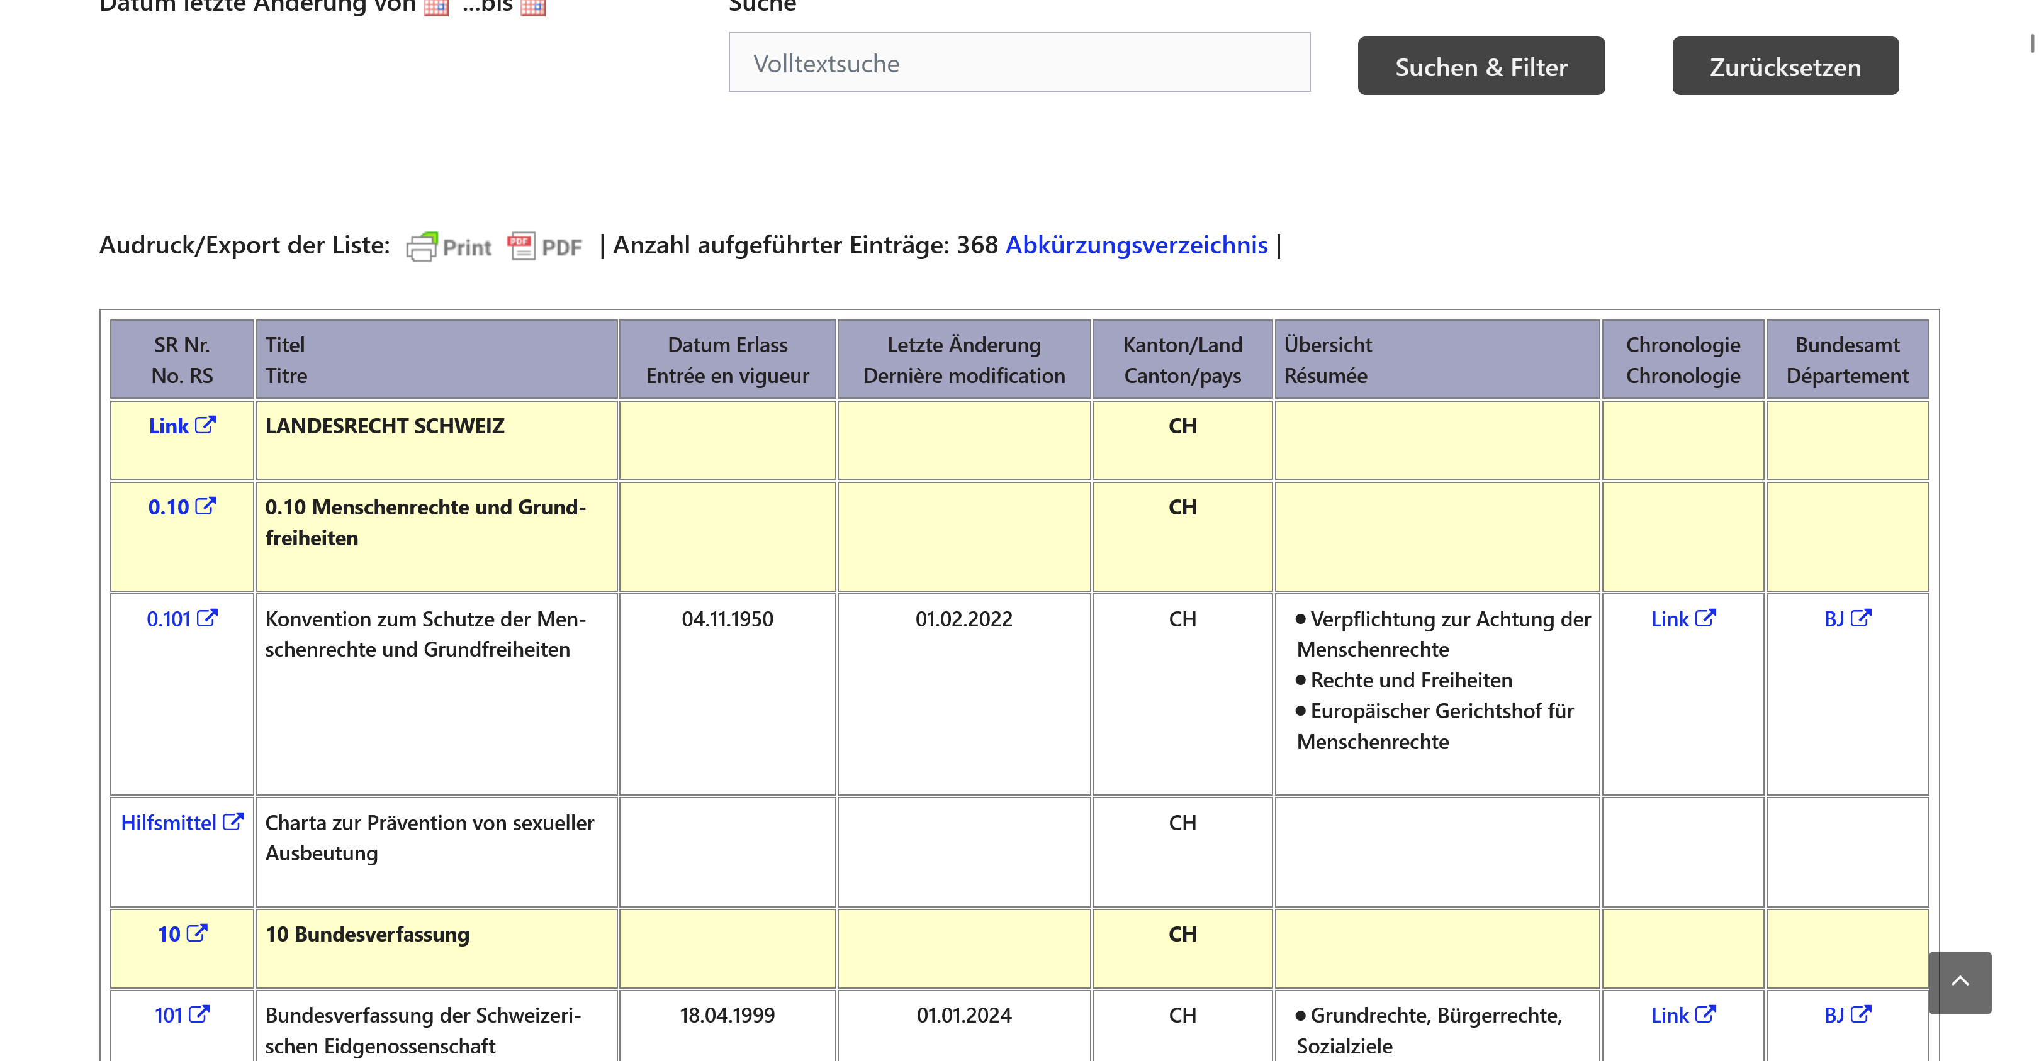The width and height of the screenshot is (2039, 1061).
Task: Click the date 01.02.2022
Action: pyautogui.click(x=964, y=619)
